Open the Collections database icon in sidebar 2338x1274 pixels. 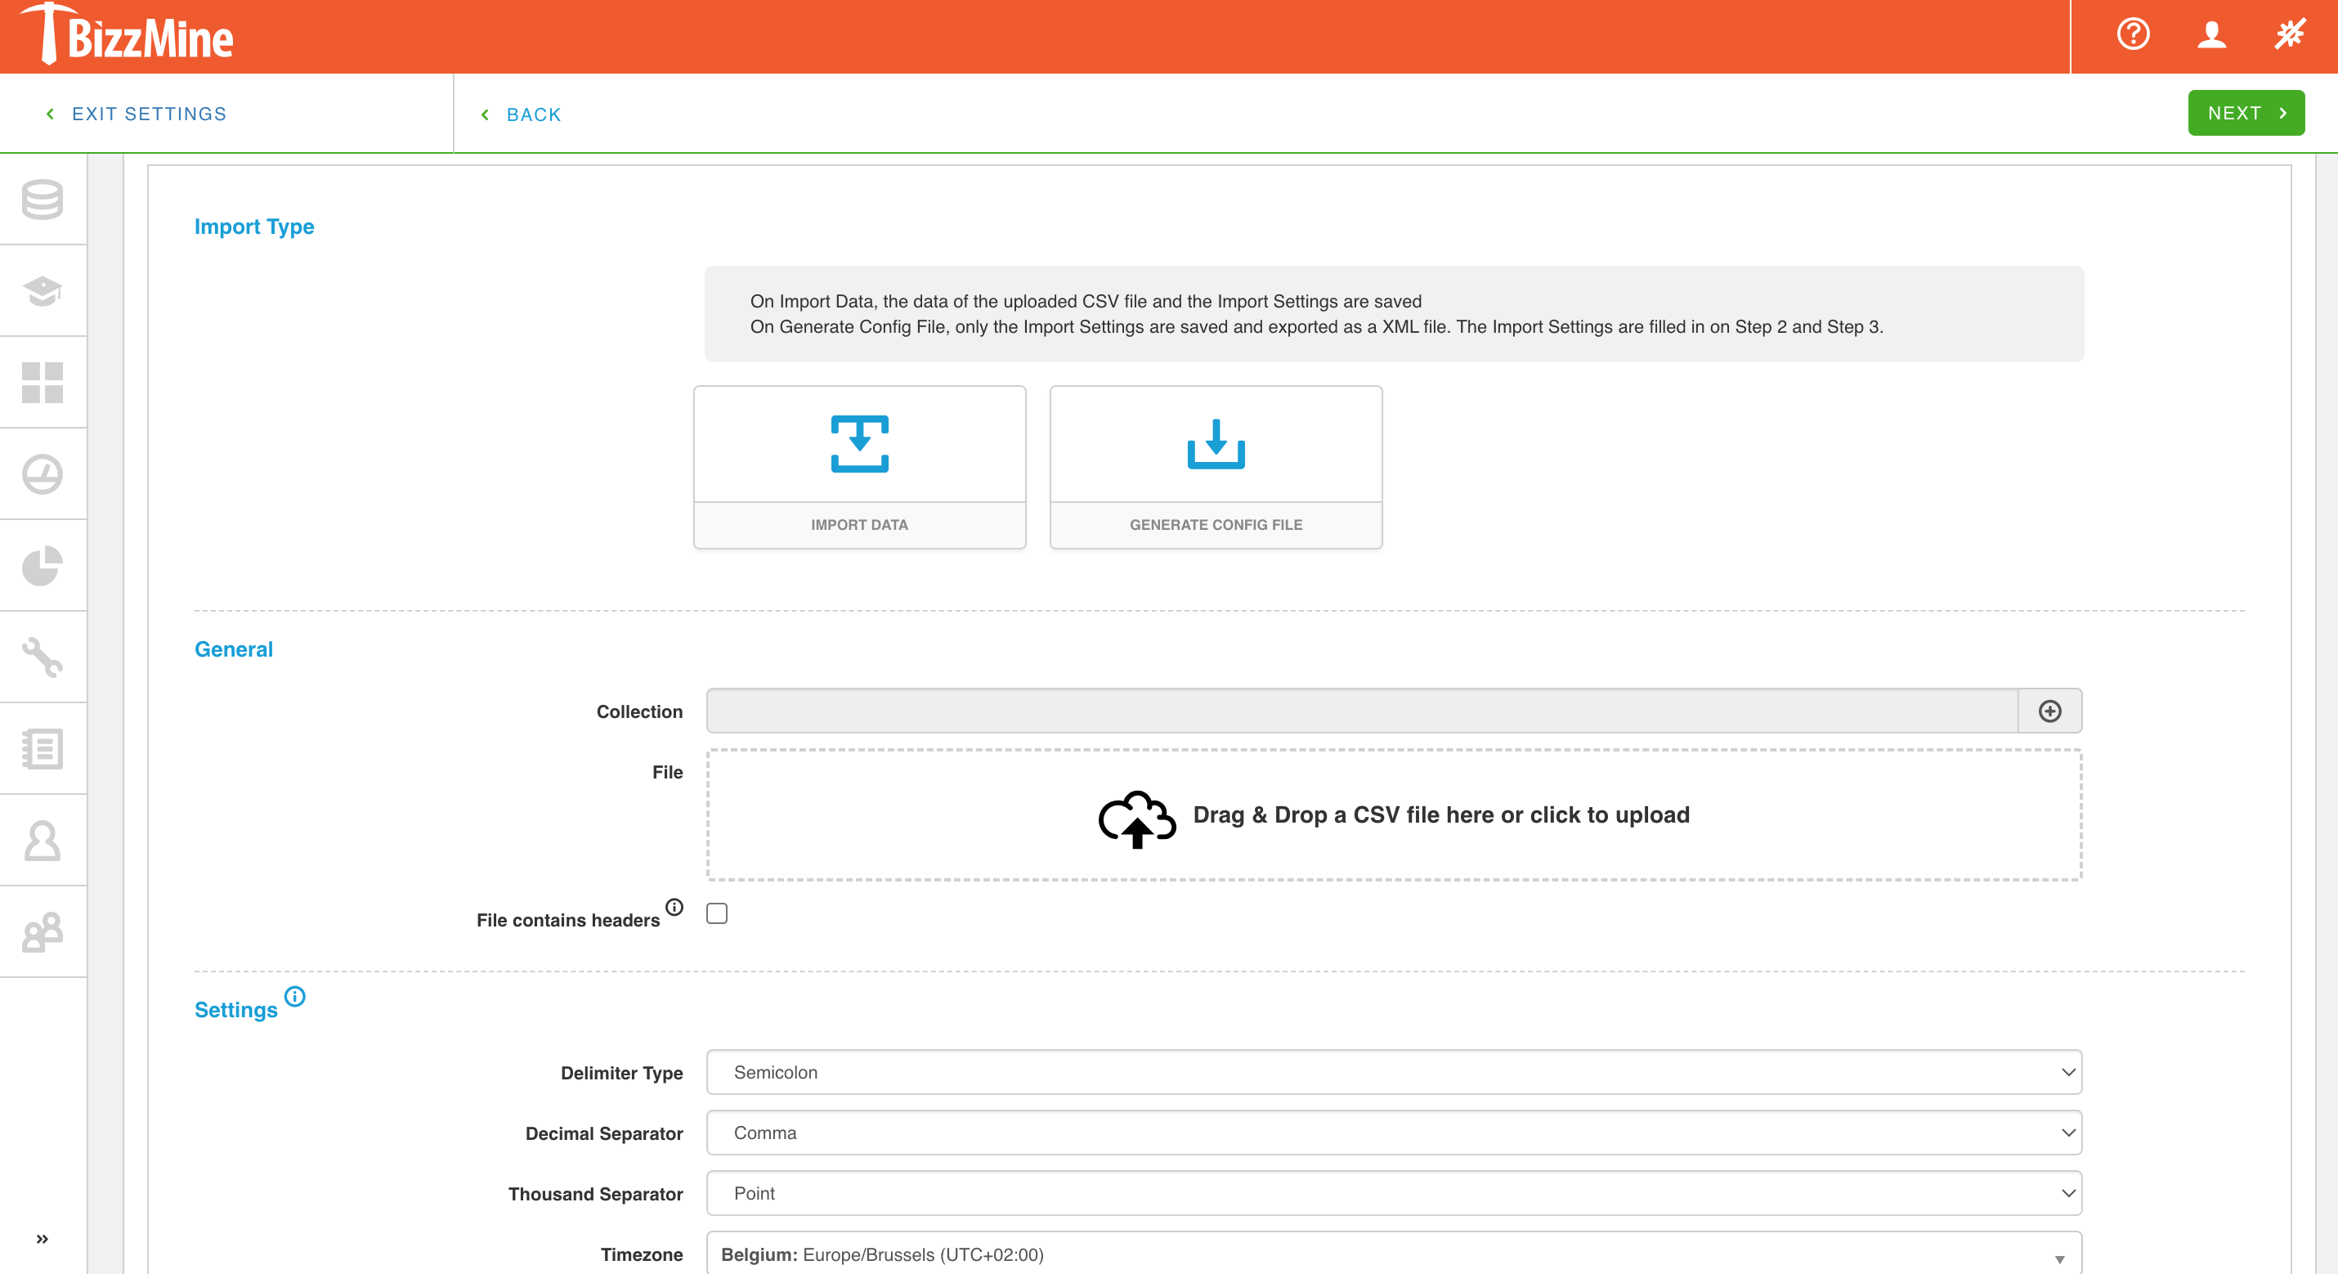coord(42,200)
